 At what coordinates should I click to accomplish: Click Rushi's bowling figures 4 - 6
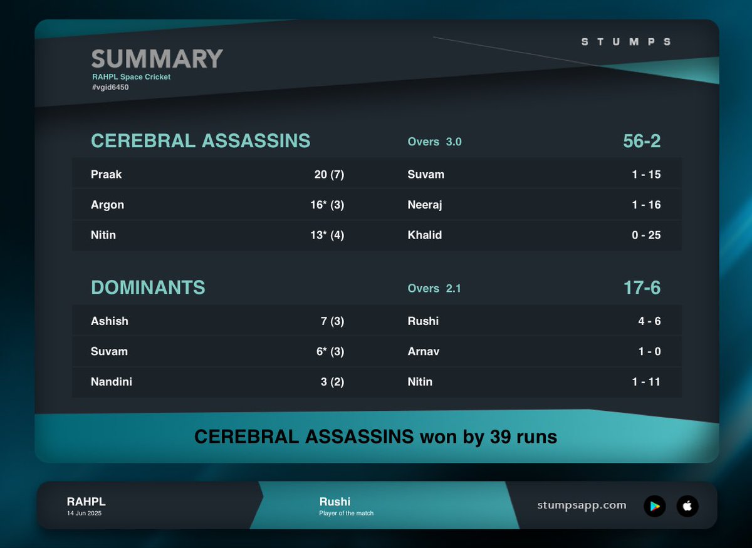(x=649, y=321)
